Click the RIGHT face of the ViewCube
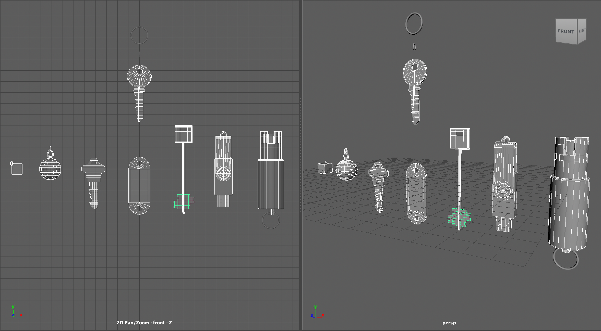This screenshot has height=331, width=601. coord(582,31)
